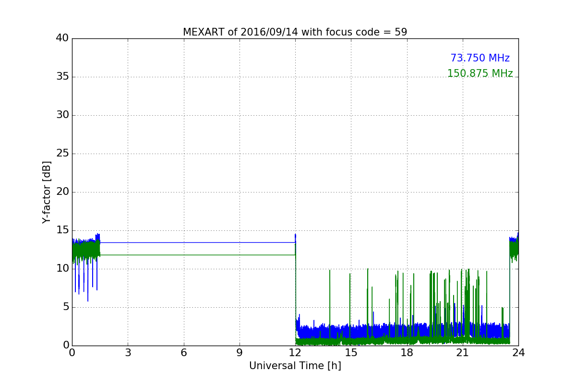This screenshot has width=576, height=384.
Task: Click the x-axis tick label '21'
Action: [x=463, y=353]
